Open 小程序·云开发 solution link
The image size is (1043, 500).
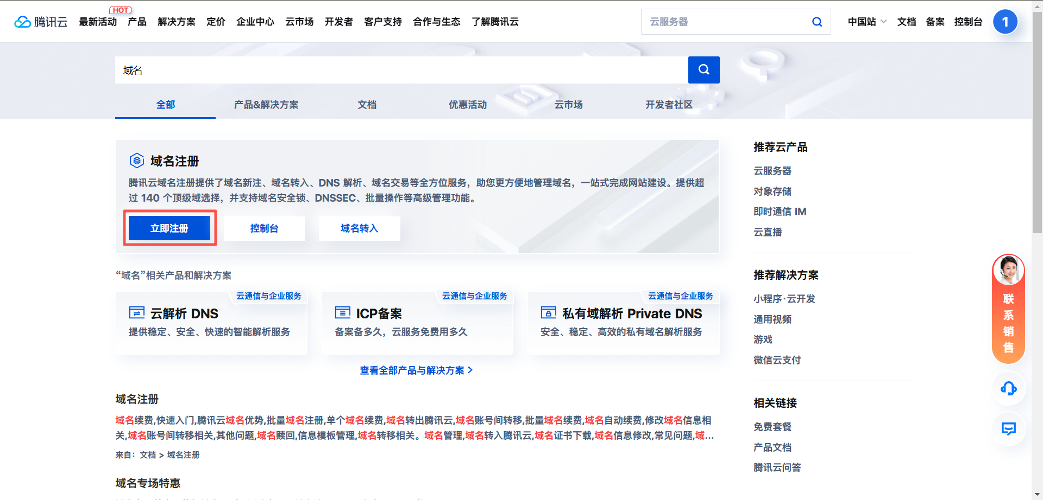[784, 299]
